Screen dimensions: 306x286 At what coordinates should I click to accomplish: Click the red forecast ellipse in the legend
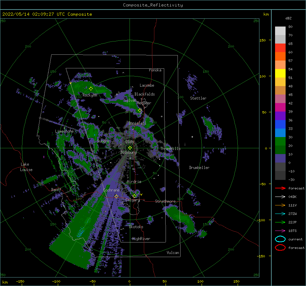280,248
